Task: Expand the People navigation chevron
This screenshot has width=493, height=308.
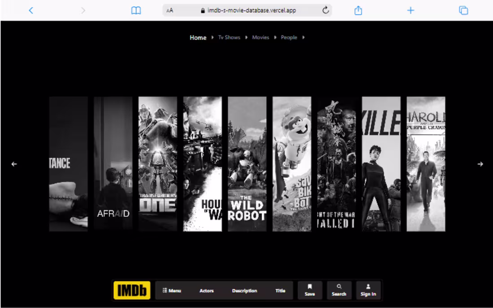Action: pyautogui.click(x=303, y=38)
